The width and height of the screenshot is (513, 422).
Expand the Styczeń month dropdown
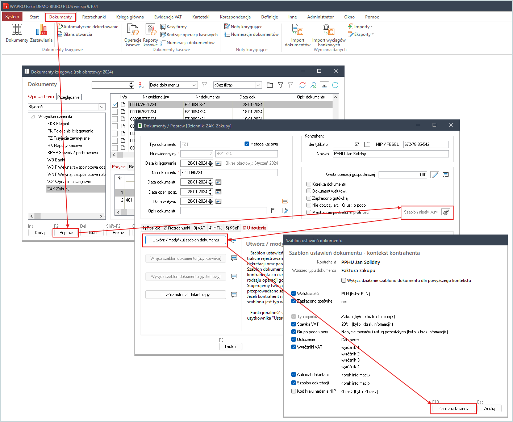click(x=102, y=107)
